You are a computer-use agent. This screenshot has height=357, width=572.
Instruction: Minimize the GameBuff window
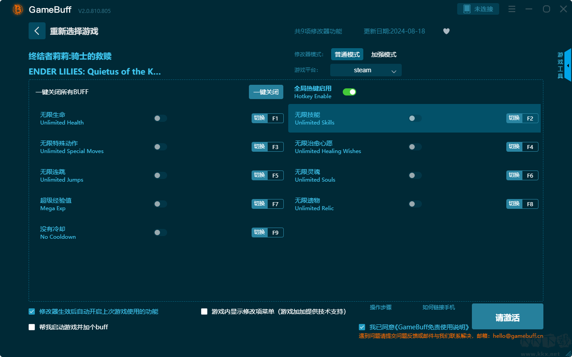click(x=529, y=9)
